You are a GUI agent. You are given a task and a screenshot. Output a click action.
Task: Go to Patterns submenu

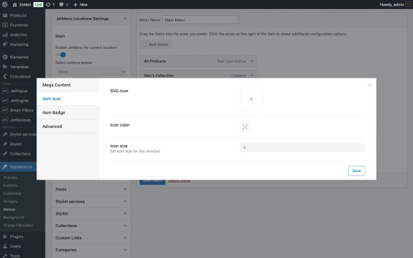coord(10,186)
